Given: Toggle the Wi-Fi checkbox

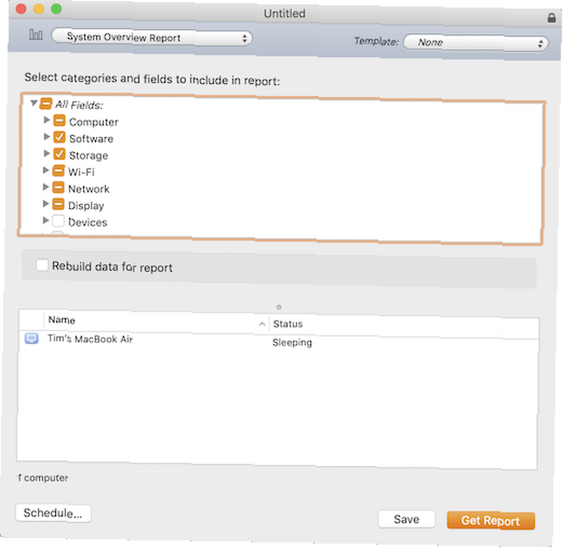Looking at the screenshot, I should pyautogui.click(x=58, y=170).
